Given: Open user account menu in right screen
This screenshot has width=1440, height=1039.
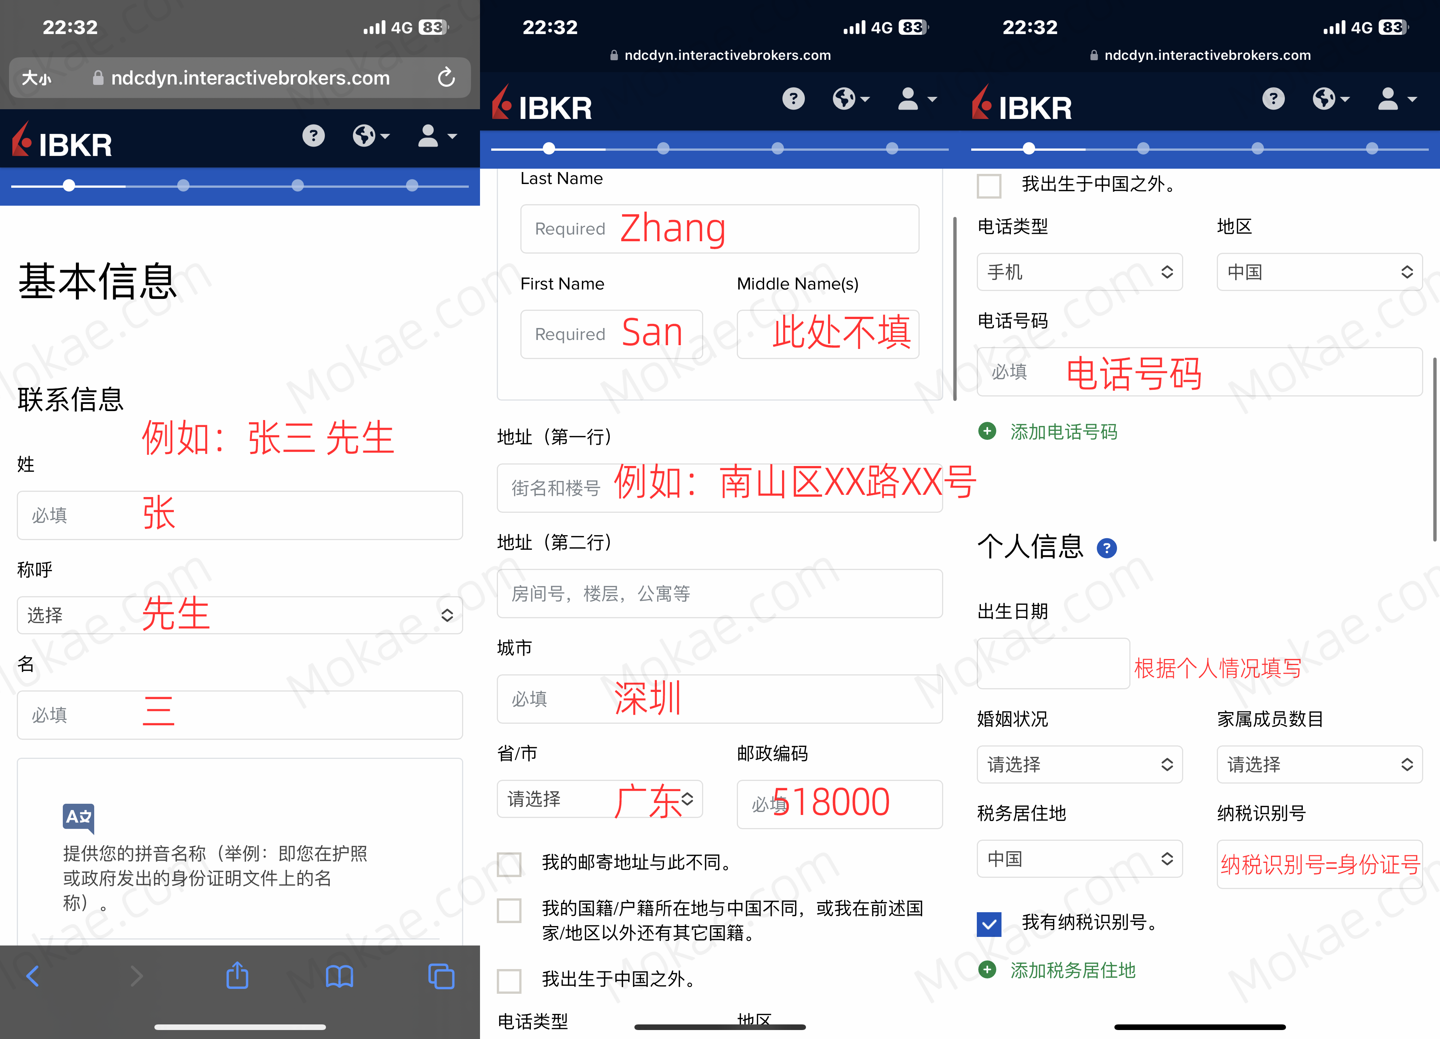Looking at the screenshot, I should click(1397, 98).
